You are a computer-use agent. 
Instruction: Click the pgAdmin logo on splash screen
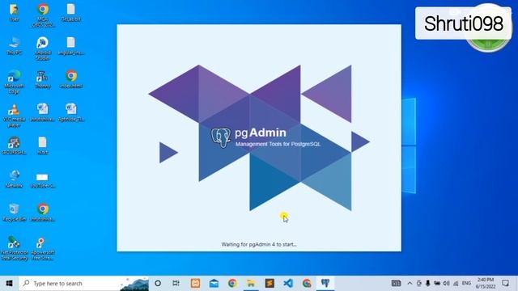point(221,137)
